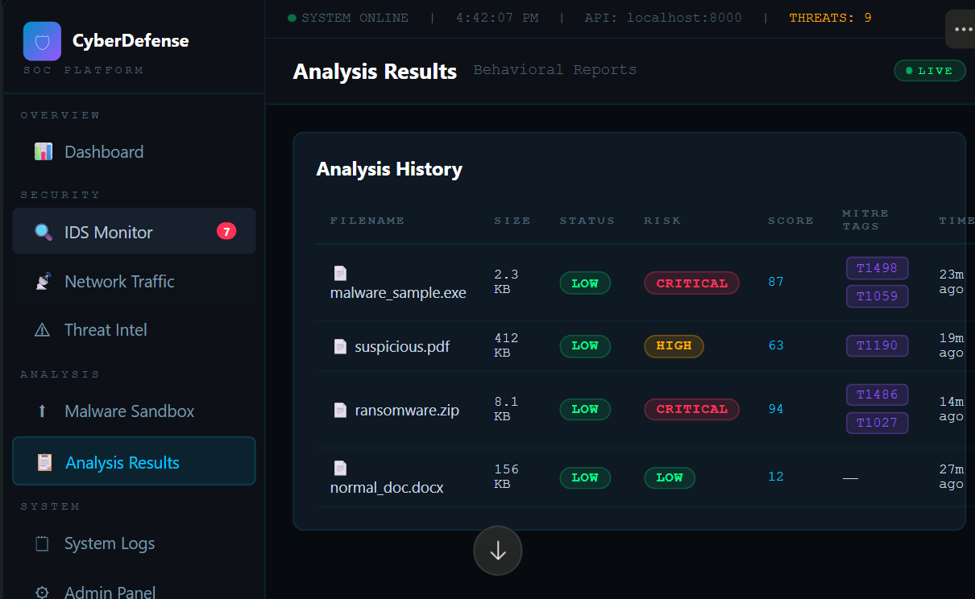This screenshot has height=599, width=975.
Task: Click MITRE tag T1027
Action: (x=877, y=423)
